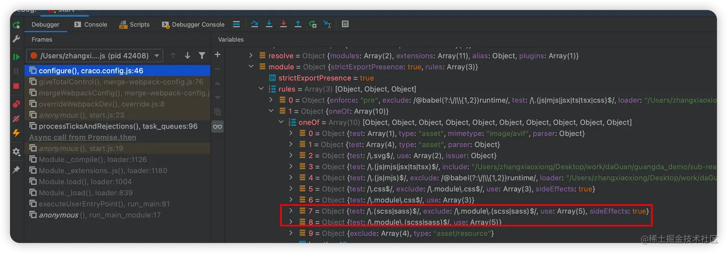The width and height of the screenshot is (727, 253).
Task: Click Async call from Promise.then link
Action: tap(82, 137)
